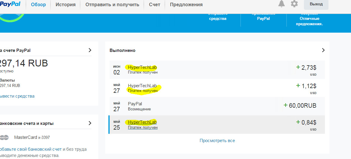Screen dimensions: 351x159
Task: Click the 297,14 RUB balance heading
Action: (x=24, y=63)
